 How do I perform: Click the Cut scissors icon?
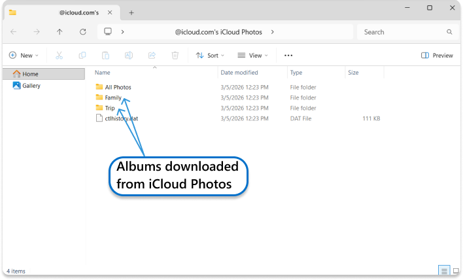[59, 55]
